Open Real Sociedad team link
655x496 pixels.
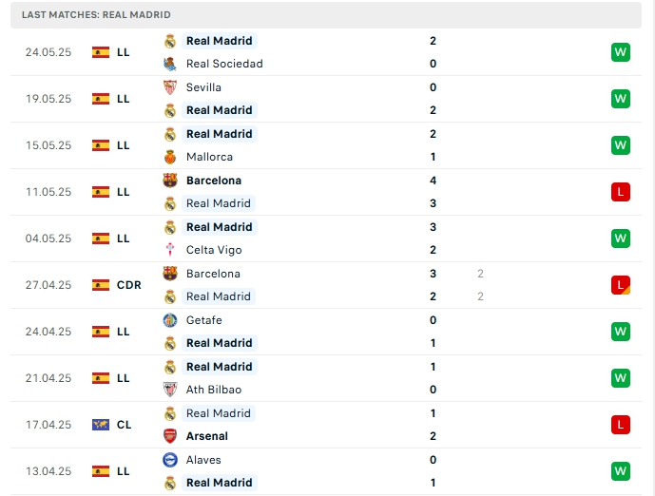pyautogui.click(x=224, y=64)
